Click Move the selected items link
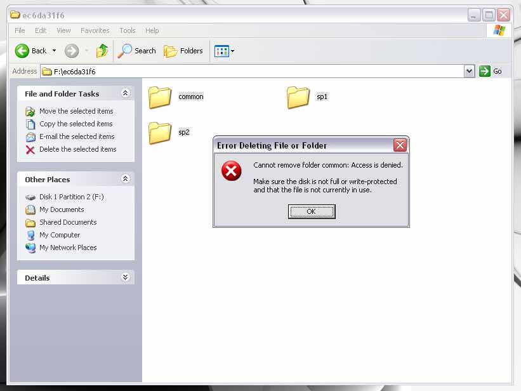The height and width of the screenshot is (391, 521). (76, 111)
